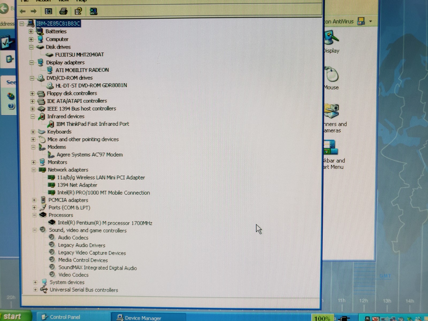Expand the PCMCIA adapters category
Screen dimensions: 428x321
[x=34, y=200]
